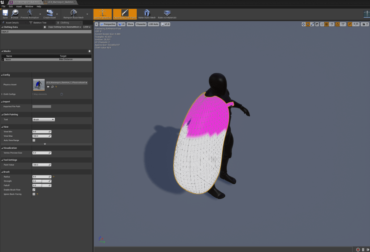Click Deactivate Cloth Paint tool
The image size is (370, 252).
[x=125, y=14]
